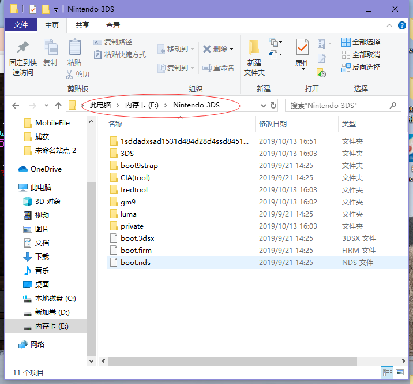Viewport: 413px width, 384px height.
Task: Sort by the Name (名称) column header
Action: tap(115, 124)
